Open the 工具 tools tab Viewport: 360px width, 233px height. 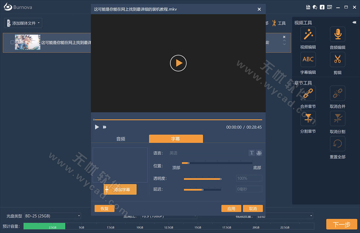point(279,23)
